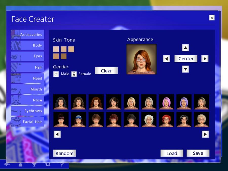
Task: Pick the lightest skin tone swatch
Action: (56, 49)
